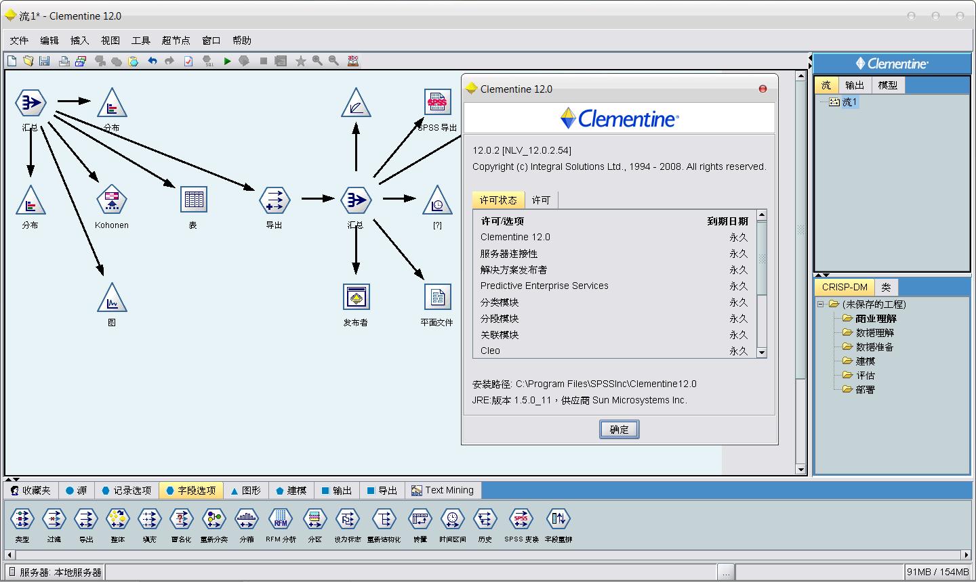Click the 服务器: 本地服务器 status bar entry
This screenshot has width=976, height=582.
click(55, 573)
